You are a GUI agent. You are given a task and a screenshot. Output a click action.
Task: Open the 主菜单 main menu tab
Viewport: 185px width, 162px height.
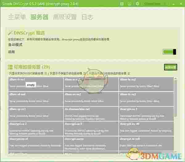(x=17, y=17)
